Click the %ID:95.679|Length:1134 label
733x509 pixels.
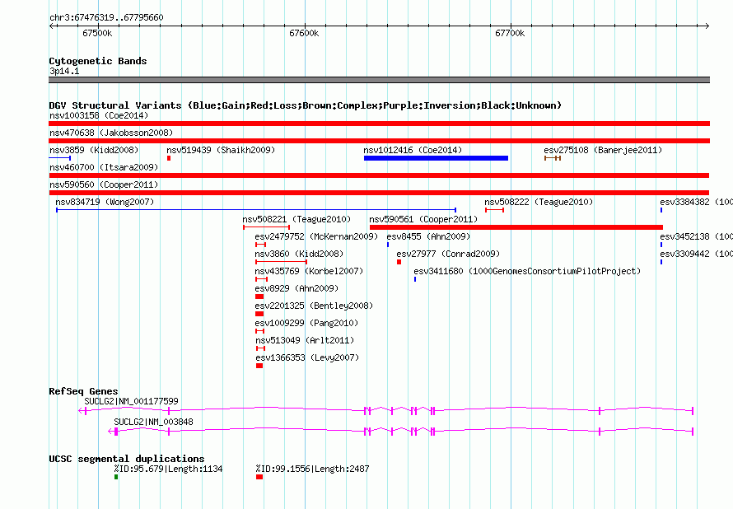click(x=168, y=469)
